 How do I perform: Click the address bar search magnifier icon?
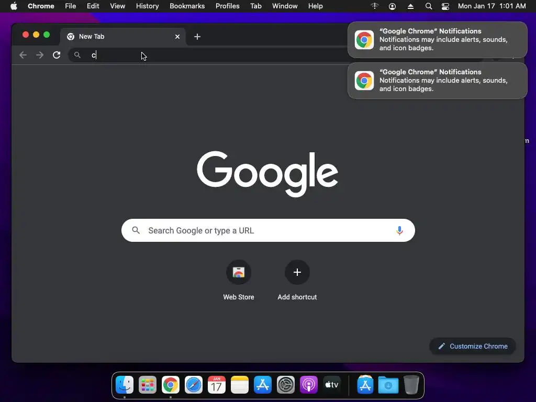click(x=77, y=55)
